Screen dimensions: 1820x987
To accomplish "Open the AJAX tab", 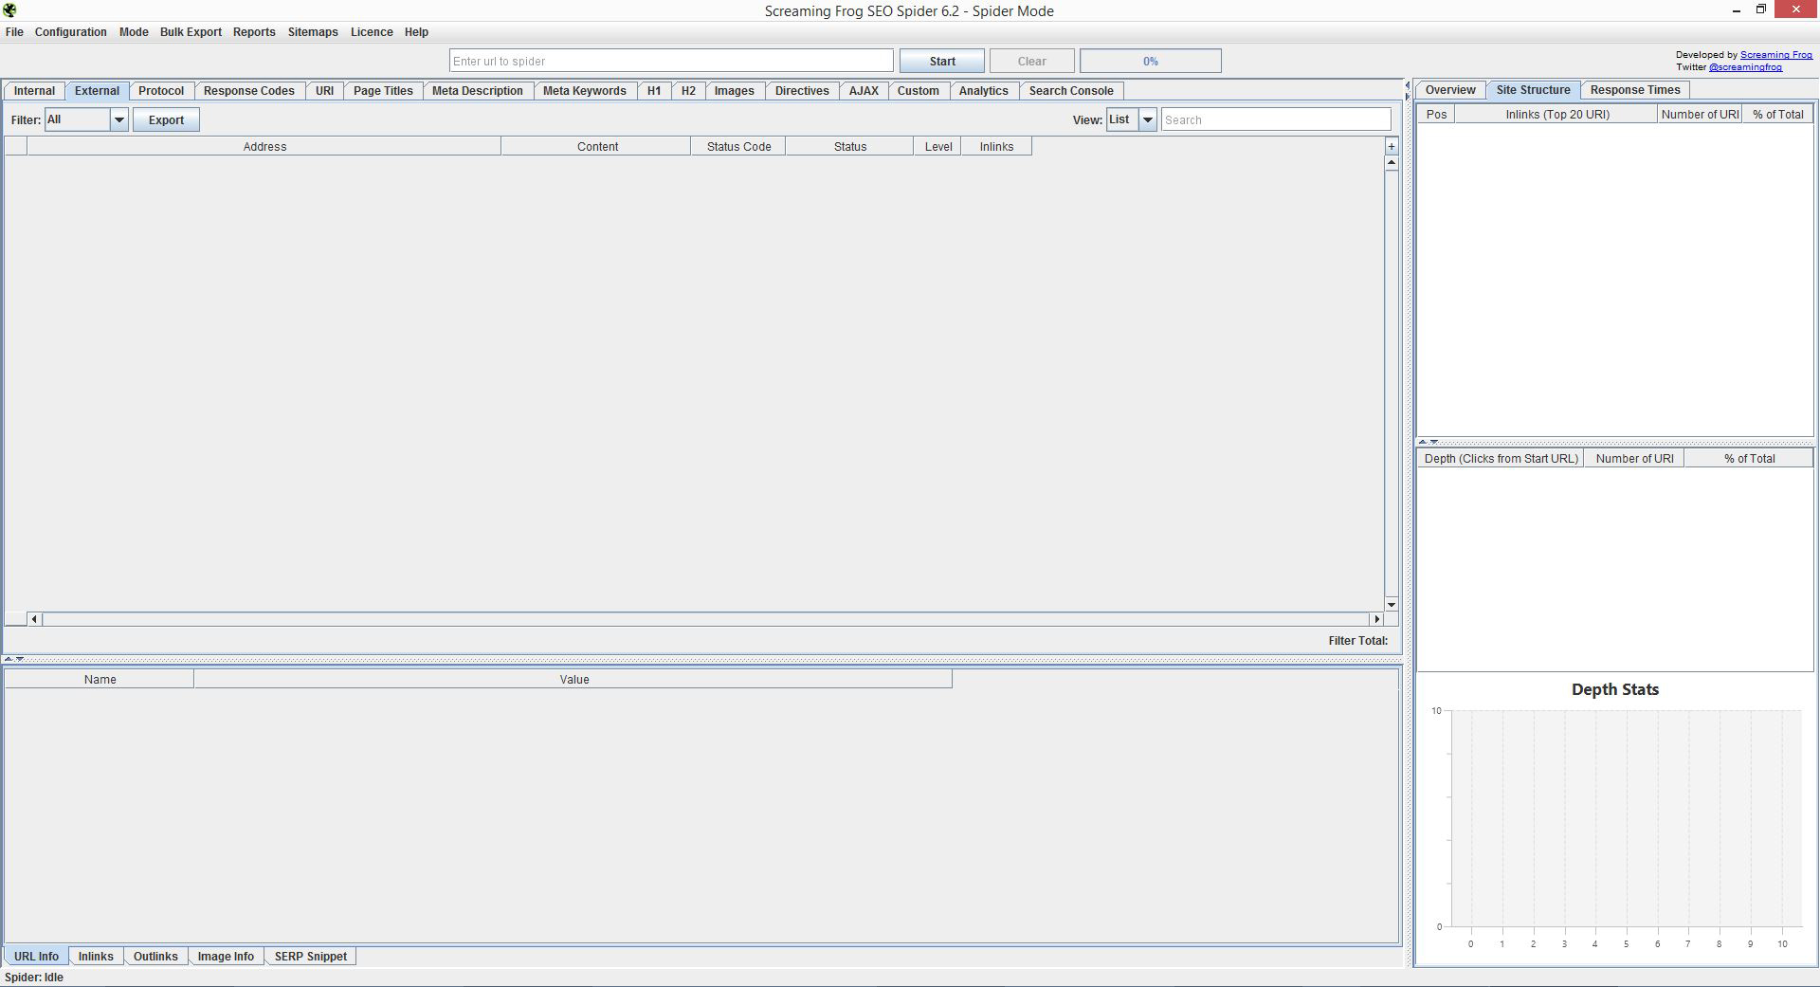I will [864, 91].
